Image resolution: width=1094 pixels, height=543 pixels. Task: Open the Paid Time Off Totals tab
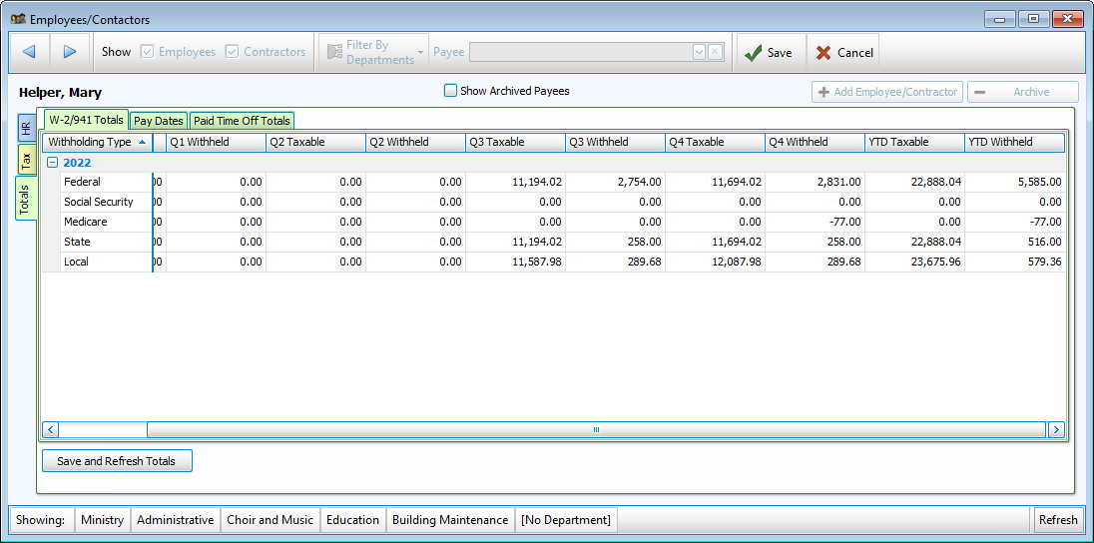tap(242, 121)
